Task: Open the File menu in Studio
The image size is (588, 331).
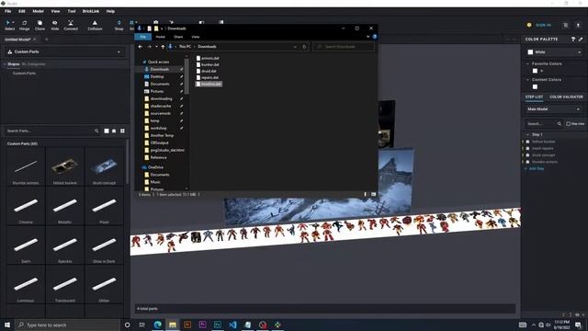Action: click(8, 11)
